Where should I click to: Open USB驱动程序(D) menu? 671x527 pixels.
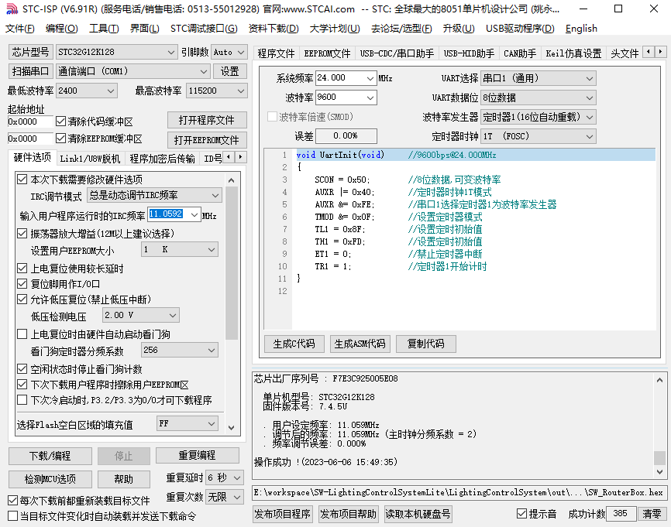pos(520,29)
